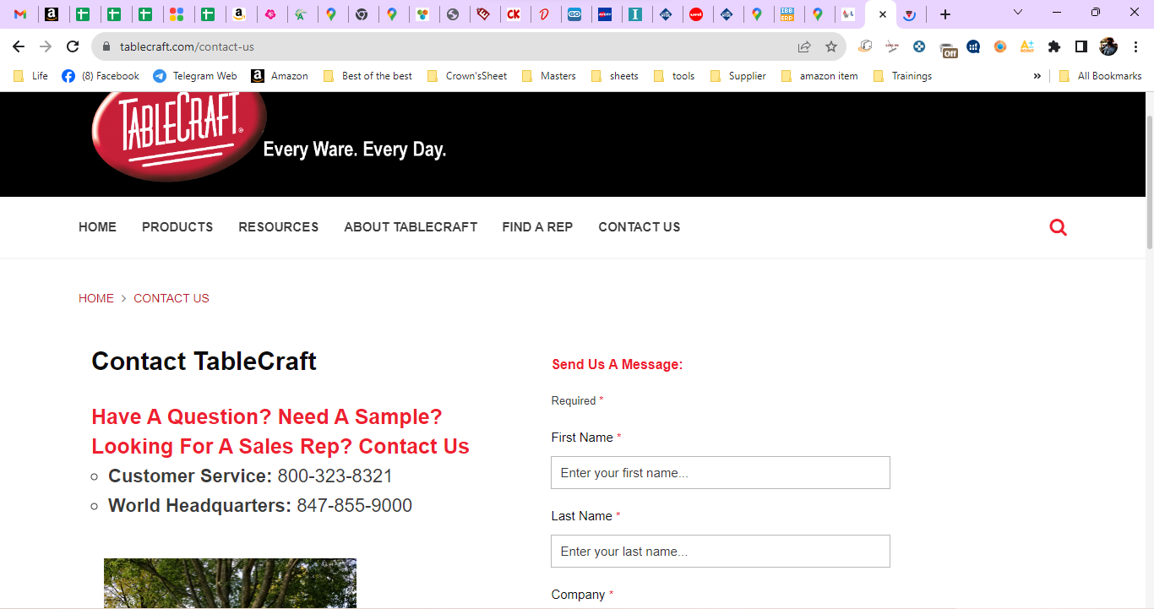Open the Best of the best folder
This screenshot has width=1154, height=609.
367,76
